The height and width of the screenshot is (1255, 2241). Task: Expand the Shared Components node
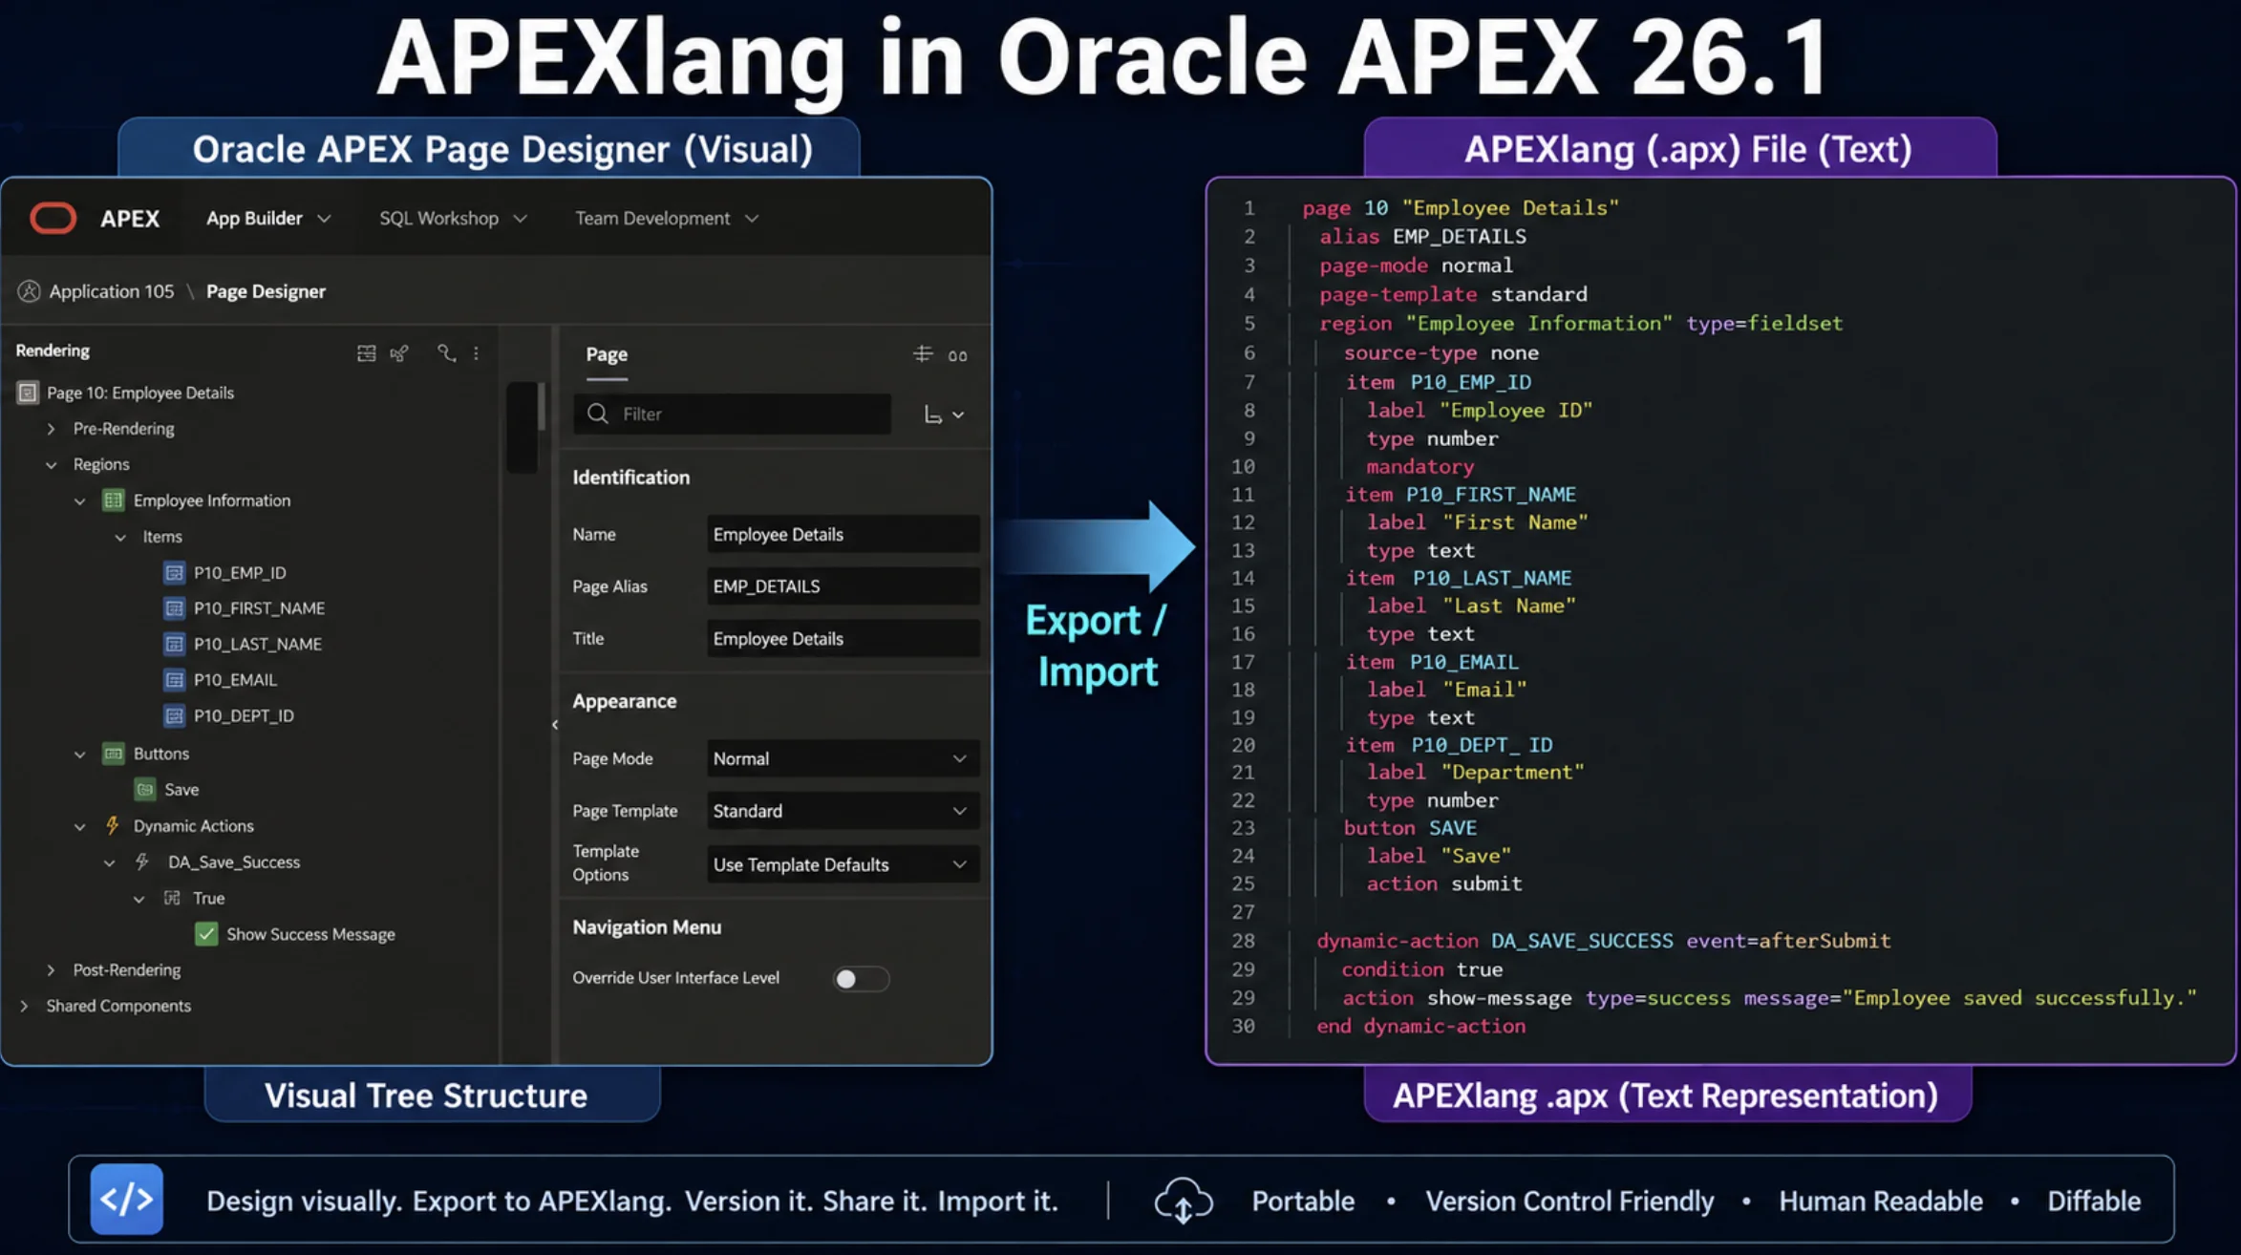point(24,1006)
